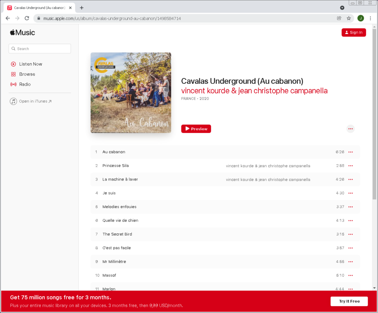378x313 pixels.
Task: Open more options for La machine à laver
Action: (351, 179)
